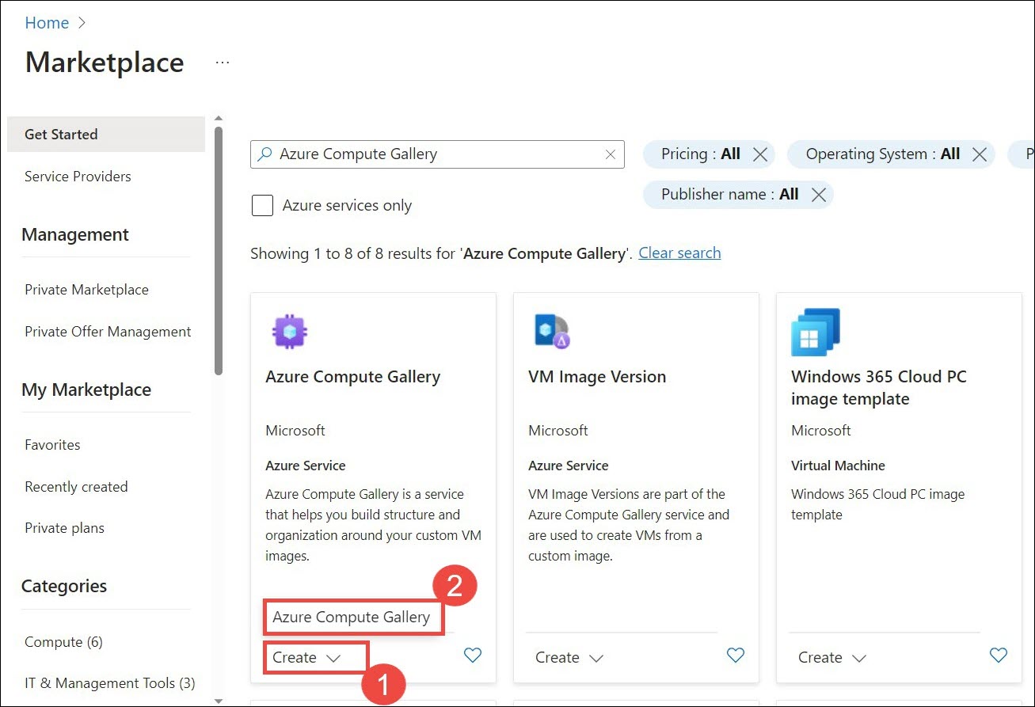Click the results count text

click(x=441, y=253)
